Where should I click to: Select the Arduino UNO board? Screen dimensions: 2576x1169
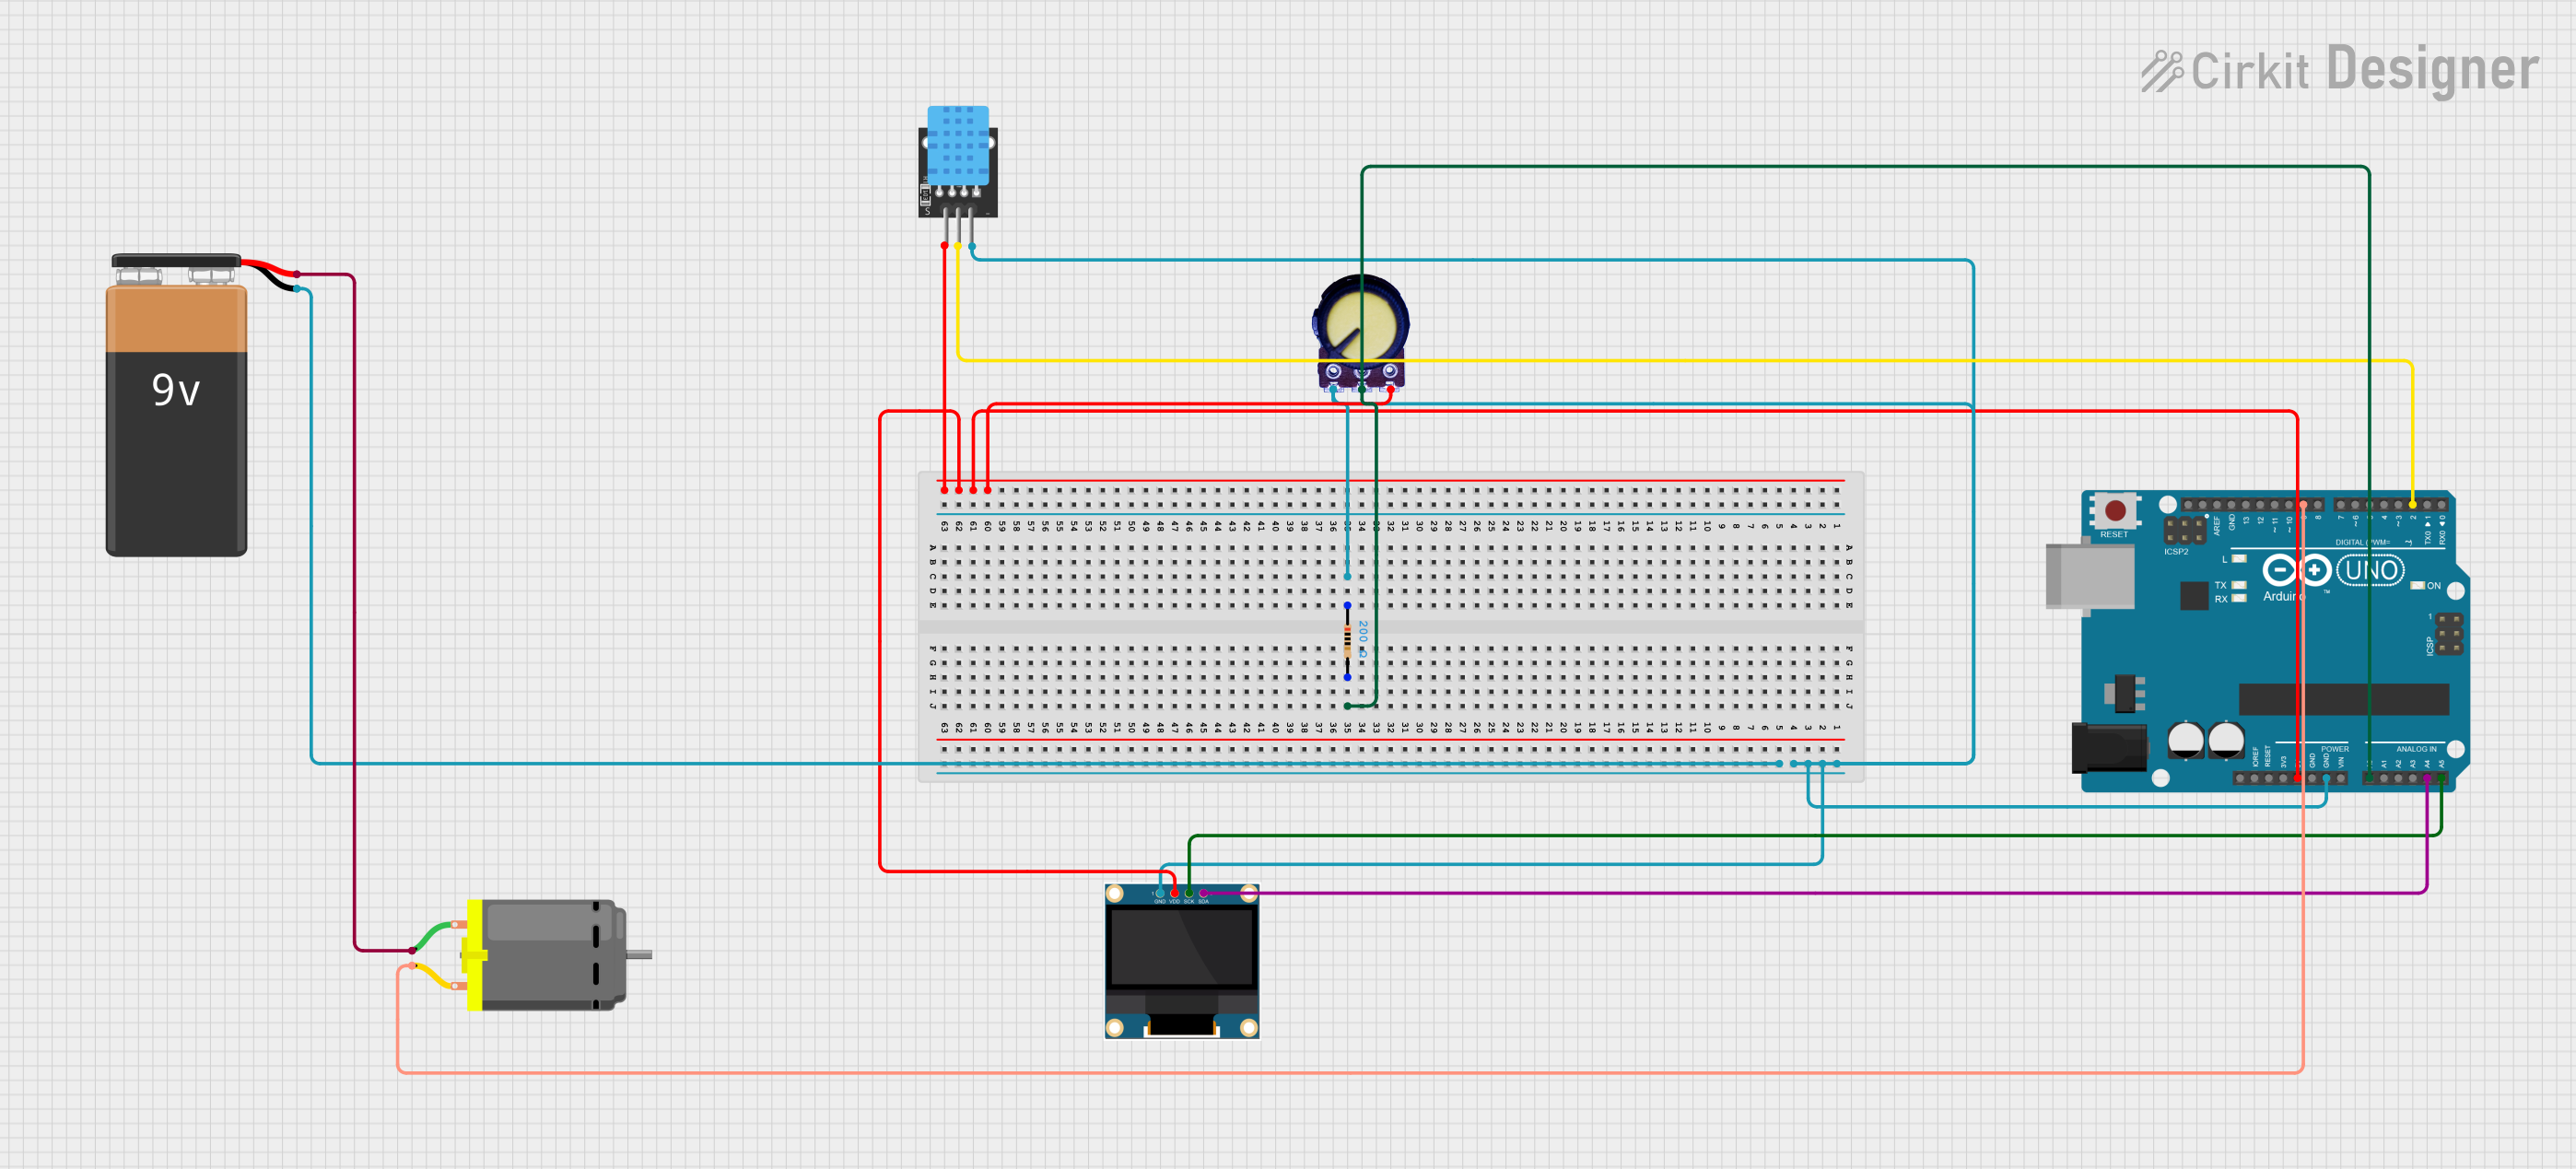[x=2260, y=640]
